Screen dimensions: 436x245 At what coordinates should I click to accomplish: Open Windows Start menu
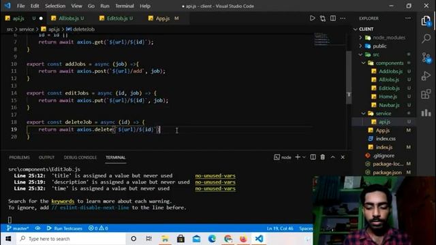click(x=8, y=239)
